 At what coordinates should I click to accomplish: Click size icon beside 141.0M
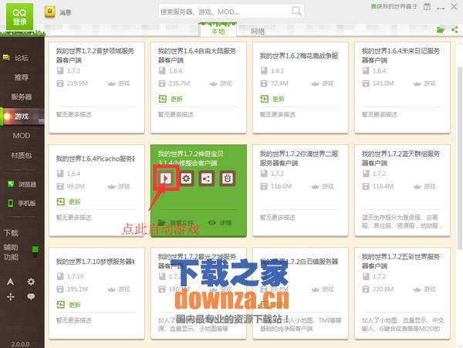point(366,83)
